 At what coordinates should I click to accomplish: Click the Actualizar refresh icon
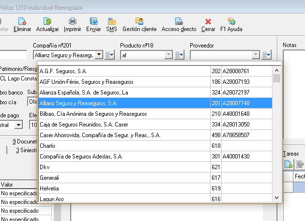coord(47,21)
